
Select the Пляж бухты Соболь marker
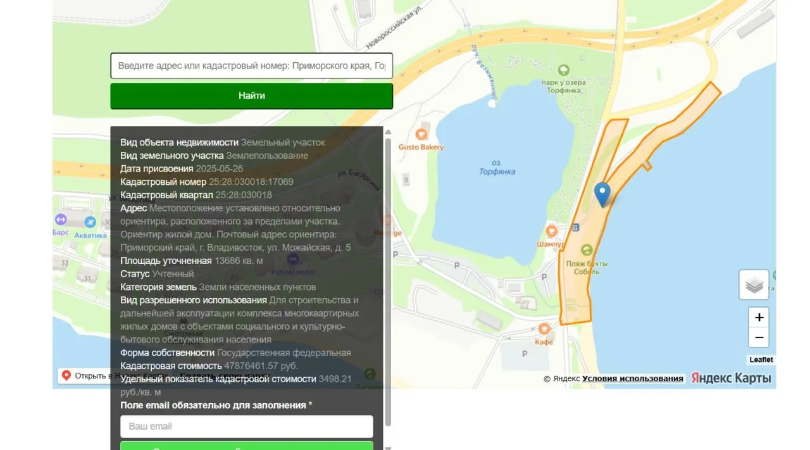[587, 250]
